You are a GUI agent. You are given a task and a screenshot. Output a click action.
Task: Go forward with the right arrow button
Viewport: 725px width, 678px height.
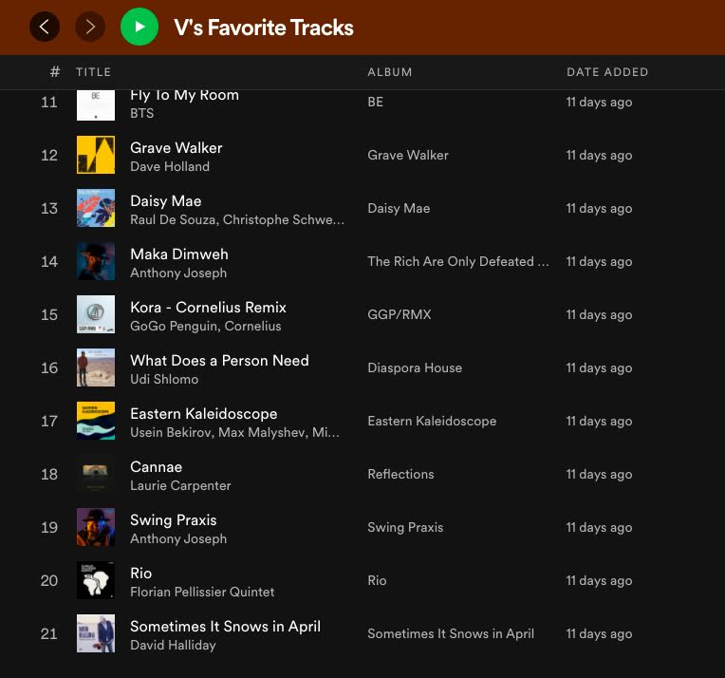90,27
